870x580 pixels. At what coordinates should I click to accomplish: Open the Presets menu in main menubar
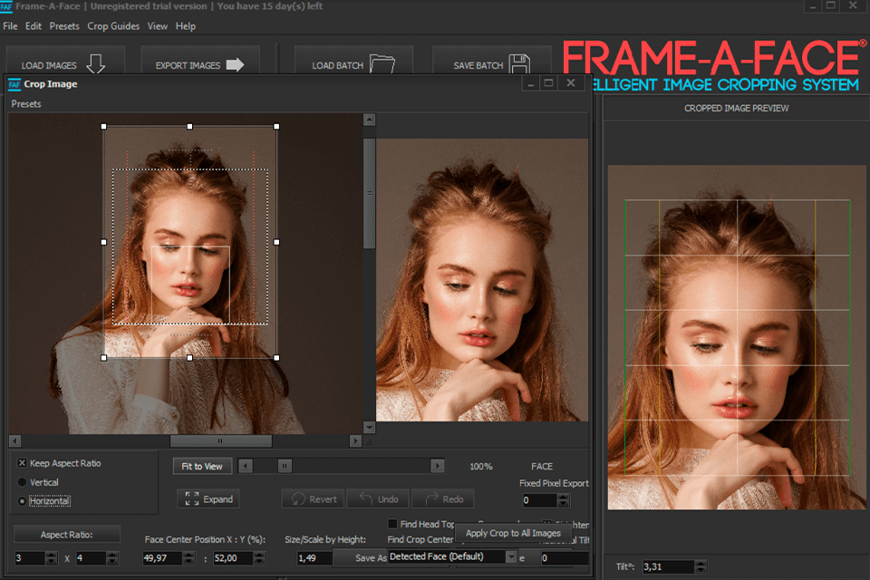pos(64,26)
